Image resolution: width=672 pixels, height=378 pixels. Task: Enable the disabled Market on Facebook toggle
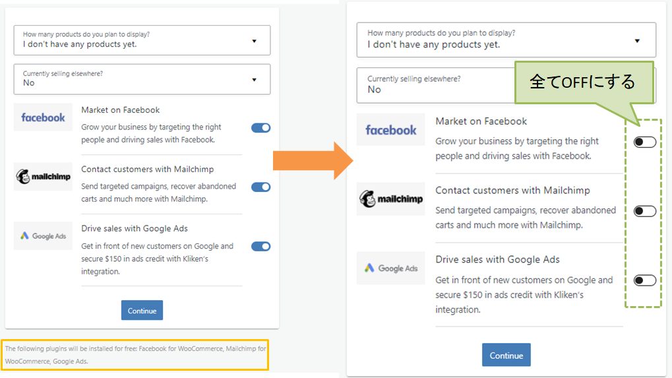point(644,142)
